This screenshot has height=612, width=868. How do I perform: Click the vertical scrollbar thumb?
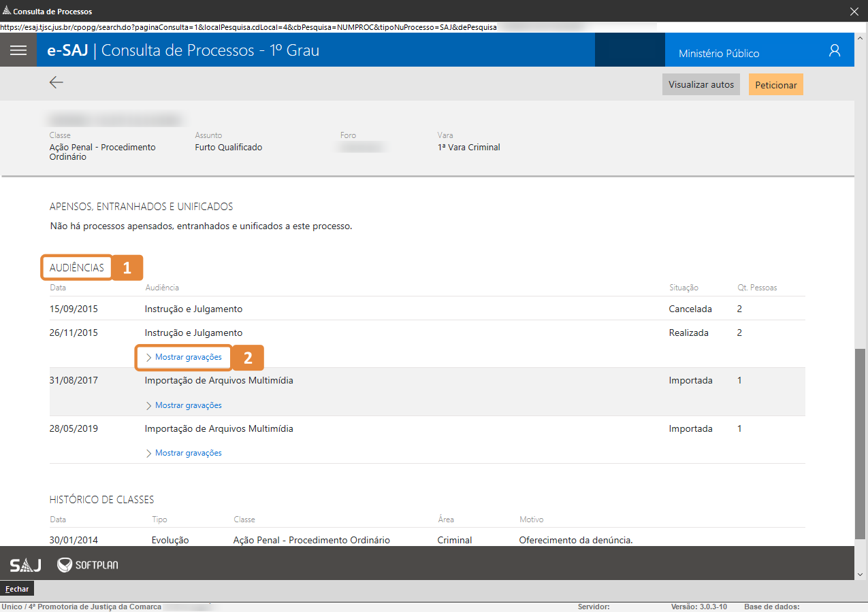tap(861, 442)
